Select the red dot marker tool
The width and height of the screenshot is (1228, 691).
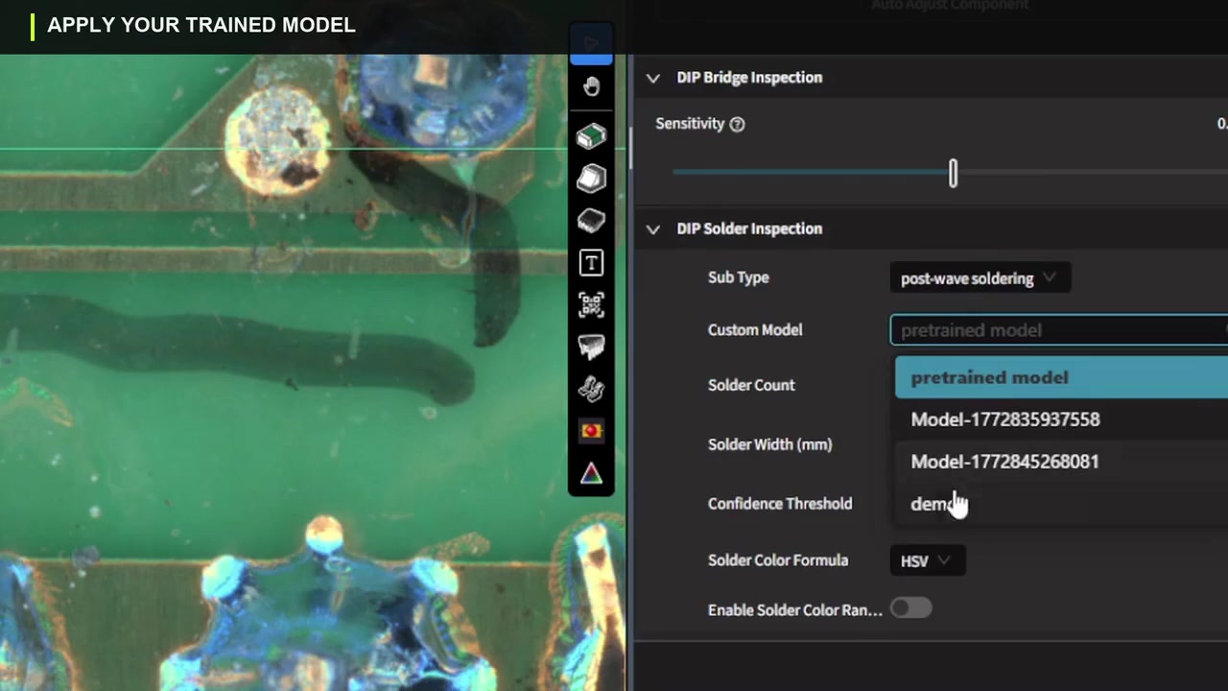591,431
